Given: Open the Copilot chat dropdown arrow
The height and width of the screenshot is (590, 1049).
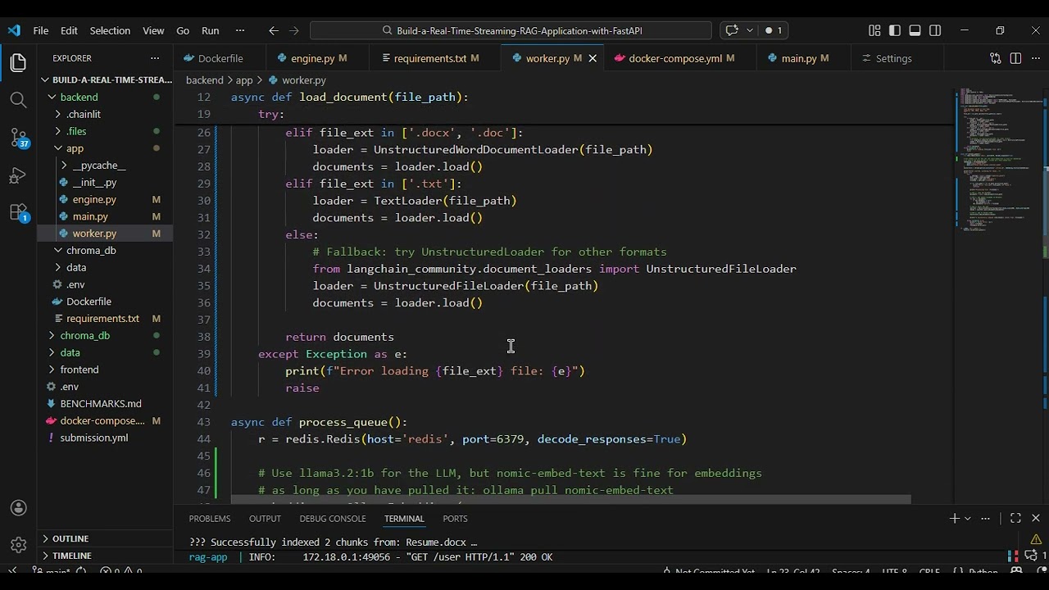Looking at the screenshot, I should tap(749, 30).
